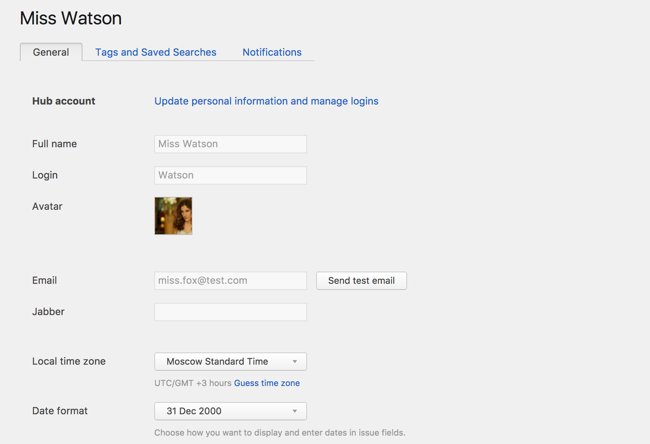Click the Local time zone label

point(69,361)
